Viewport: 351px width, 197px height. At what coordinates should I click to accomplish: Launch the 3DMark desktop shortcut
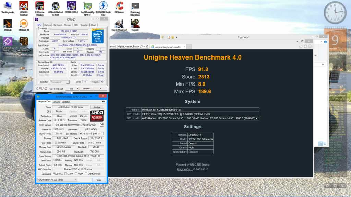8,25
